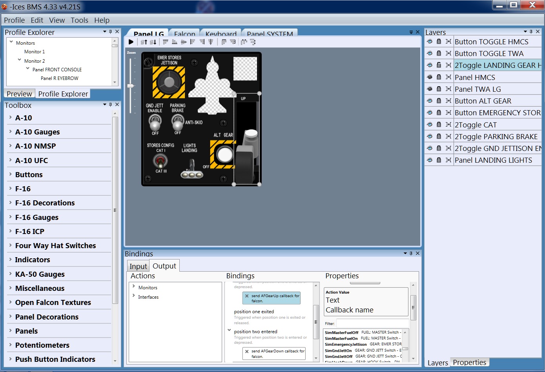Show the Panel TWA LG layer
This screenshot has height=372, width=545.
430,89
